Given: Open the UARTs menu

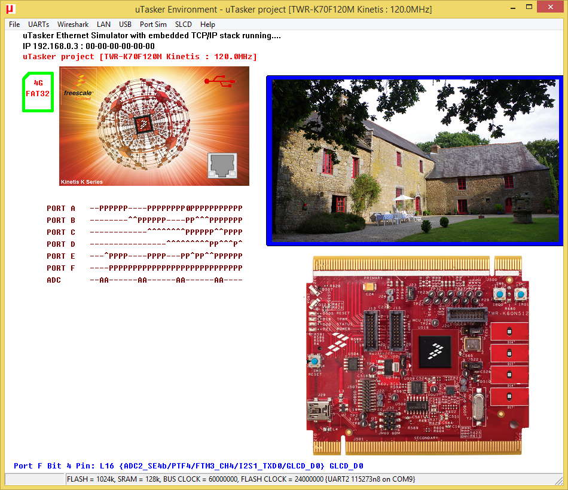Looking at the screenshot, I should pos(38,24).
